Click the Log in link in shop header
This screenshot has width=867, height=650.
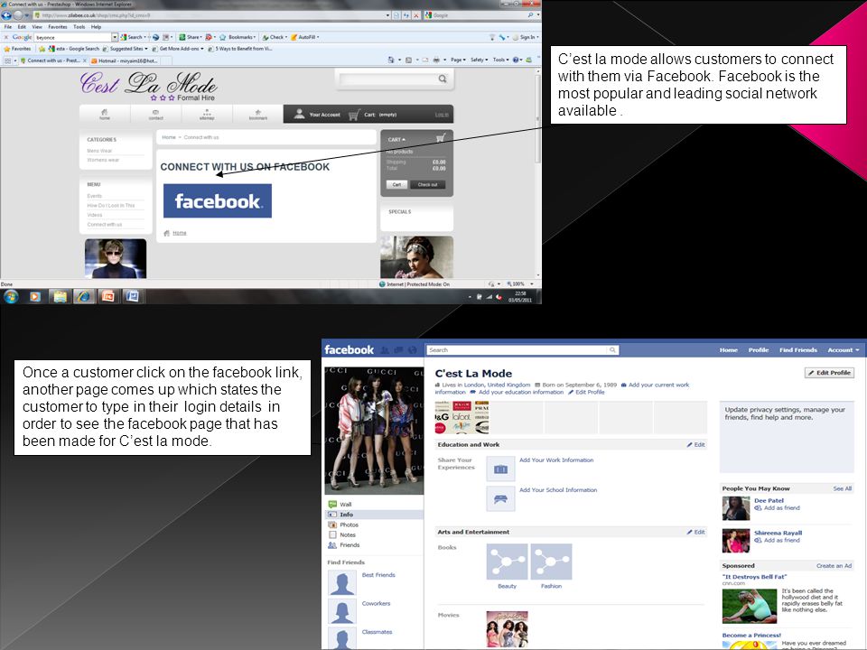click(442, 115)
